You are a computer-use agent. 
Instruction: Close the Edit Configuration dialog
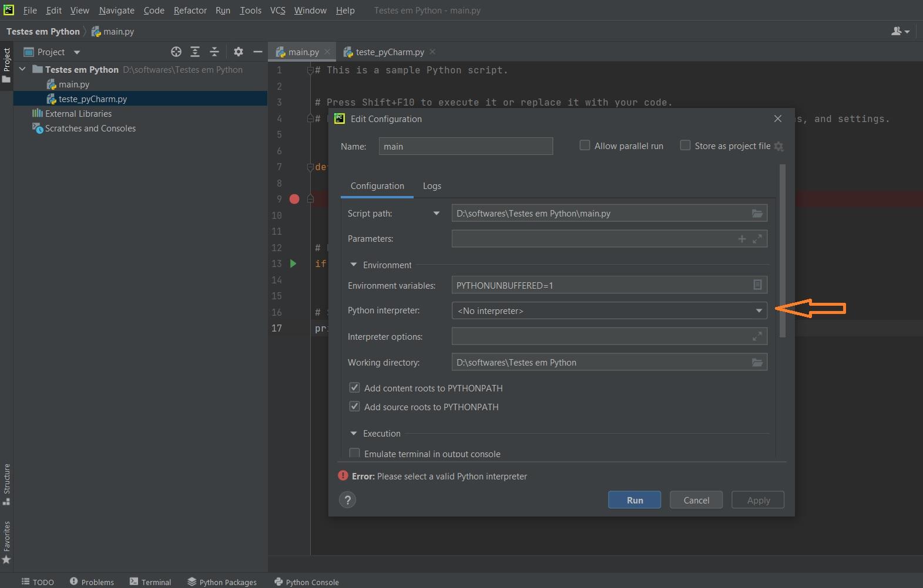click(778, 119)
